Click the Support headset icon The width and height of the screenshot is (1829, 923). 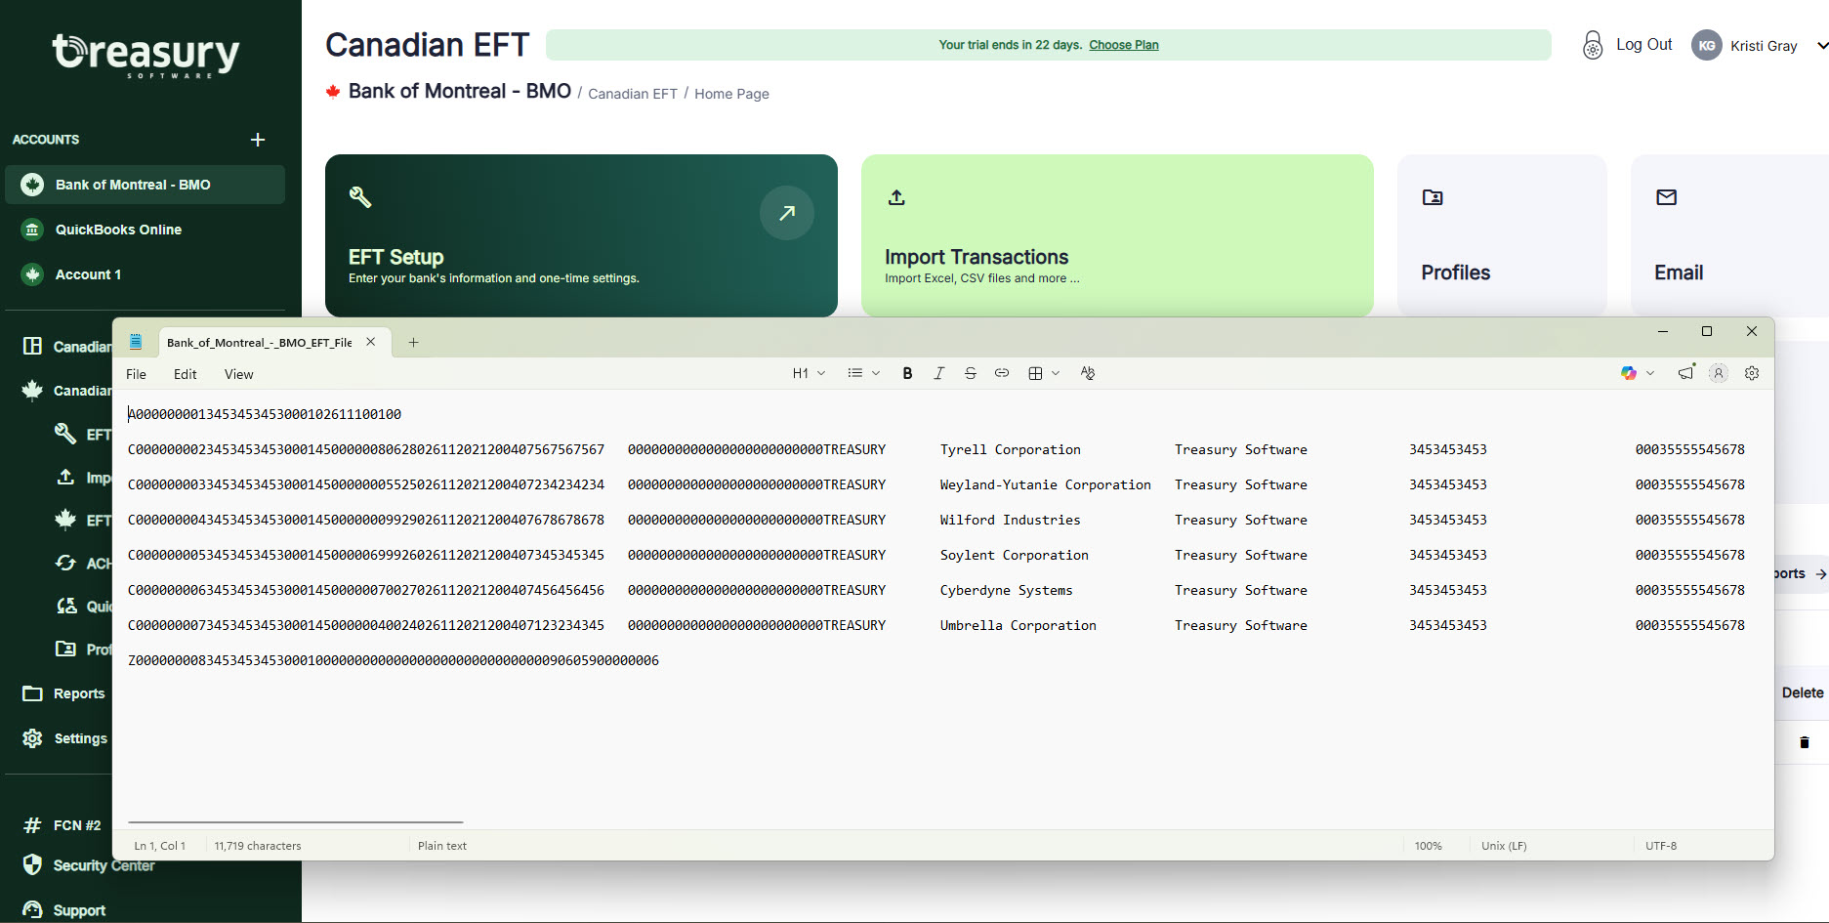[32, 910]
